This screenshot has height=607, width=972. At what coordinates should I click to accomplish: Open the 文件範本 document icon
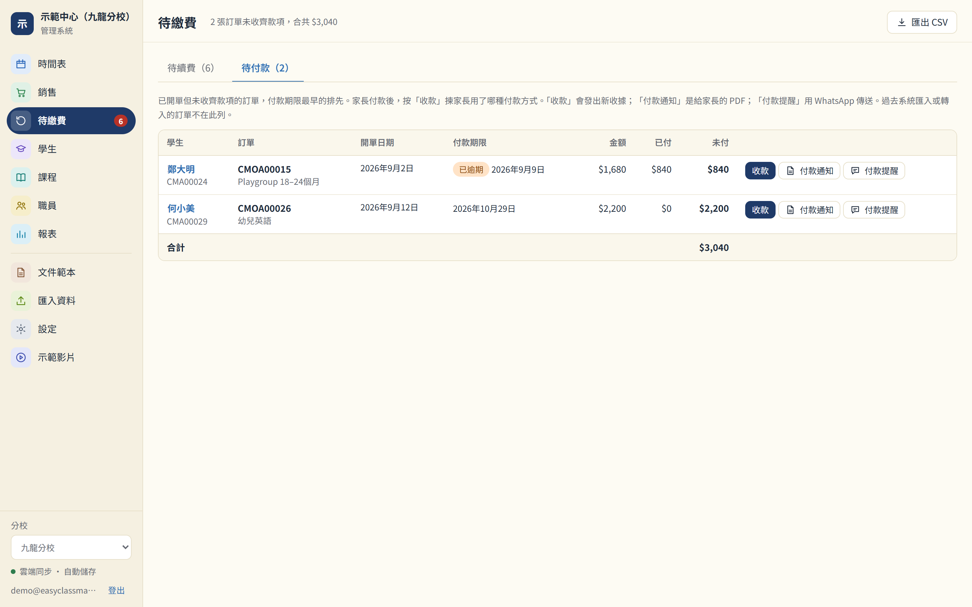point(21,272)
